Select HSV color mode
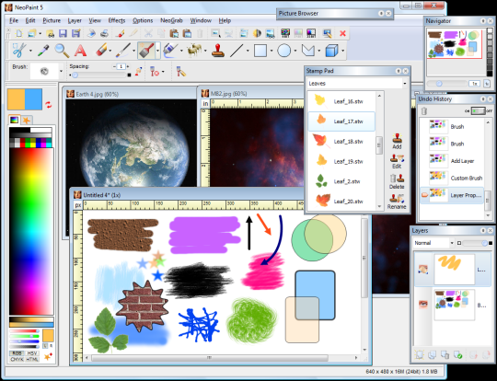497x381 pixels. 32,353
